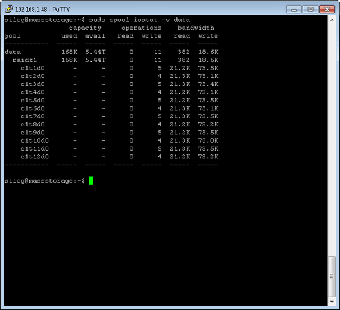Click the 382 read bandwidth in raidz1 row

click(x=183, y=60)
